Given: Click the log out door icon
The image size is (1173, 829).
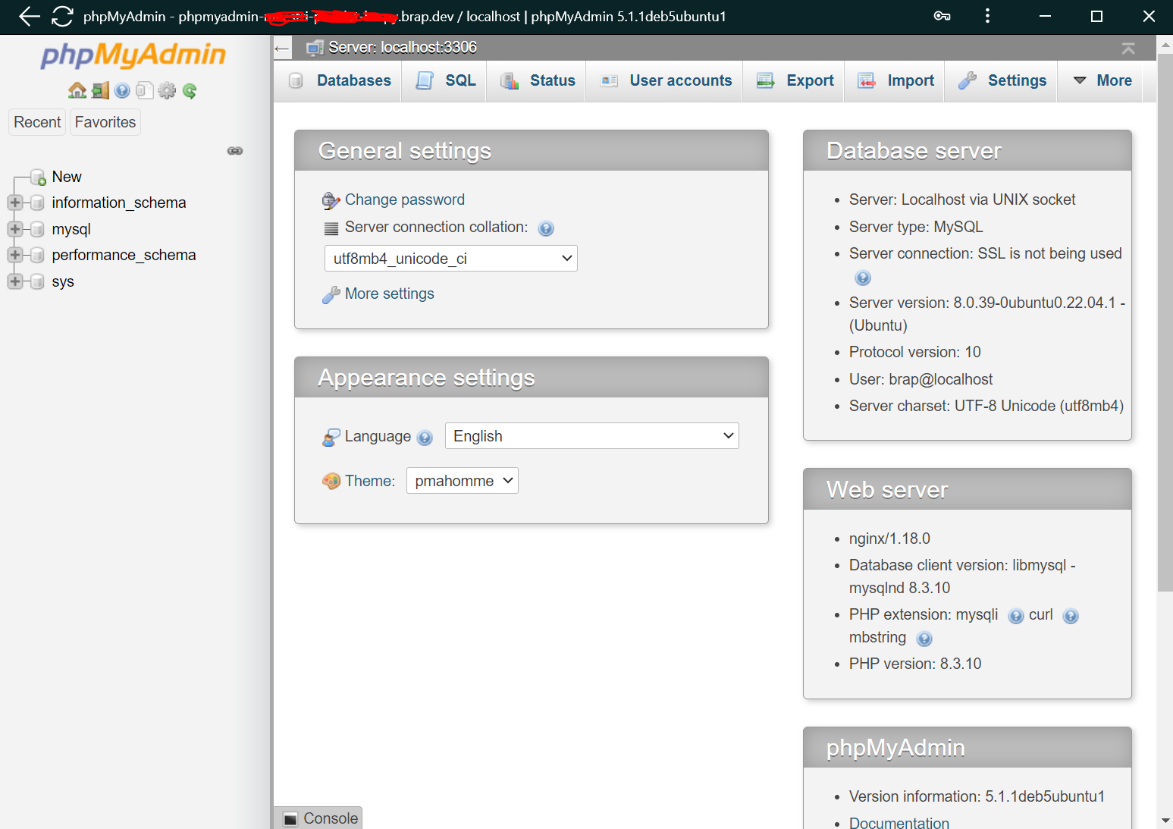Looking at the screenshot, I should pyautogui.click(x=100, y=91).
